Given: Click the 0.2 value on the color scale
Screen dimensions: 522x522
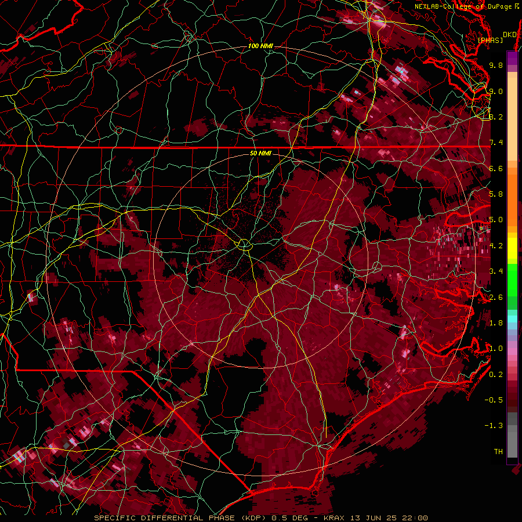Looking at the screenshot, I should (x=496, y=375).
